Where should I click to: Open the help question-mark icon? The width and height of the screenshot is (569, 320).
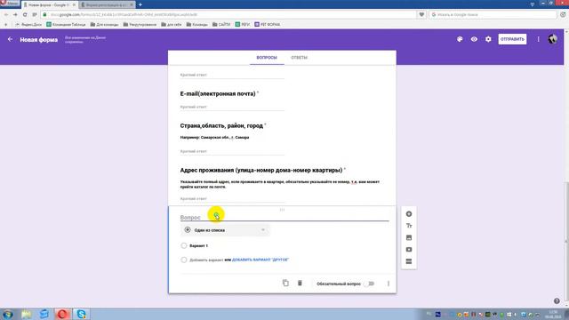557,300
